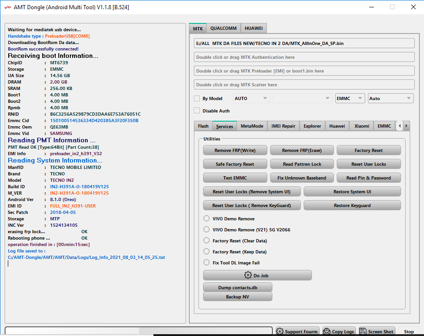Click the MTK Preloader [EMI] field

[304, 71]
